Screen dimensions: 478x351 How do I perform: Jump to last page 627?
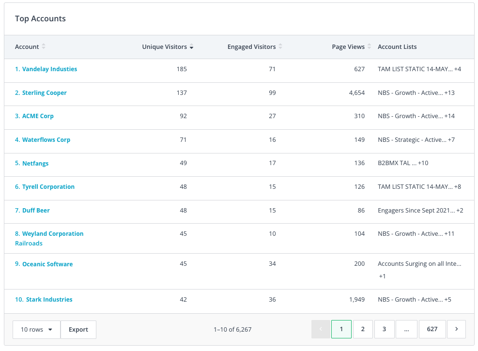432,329
